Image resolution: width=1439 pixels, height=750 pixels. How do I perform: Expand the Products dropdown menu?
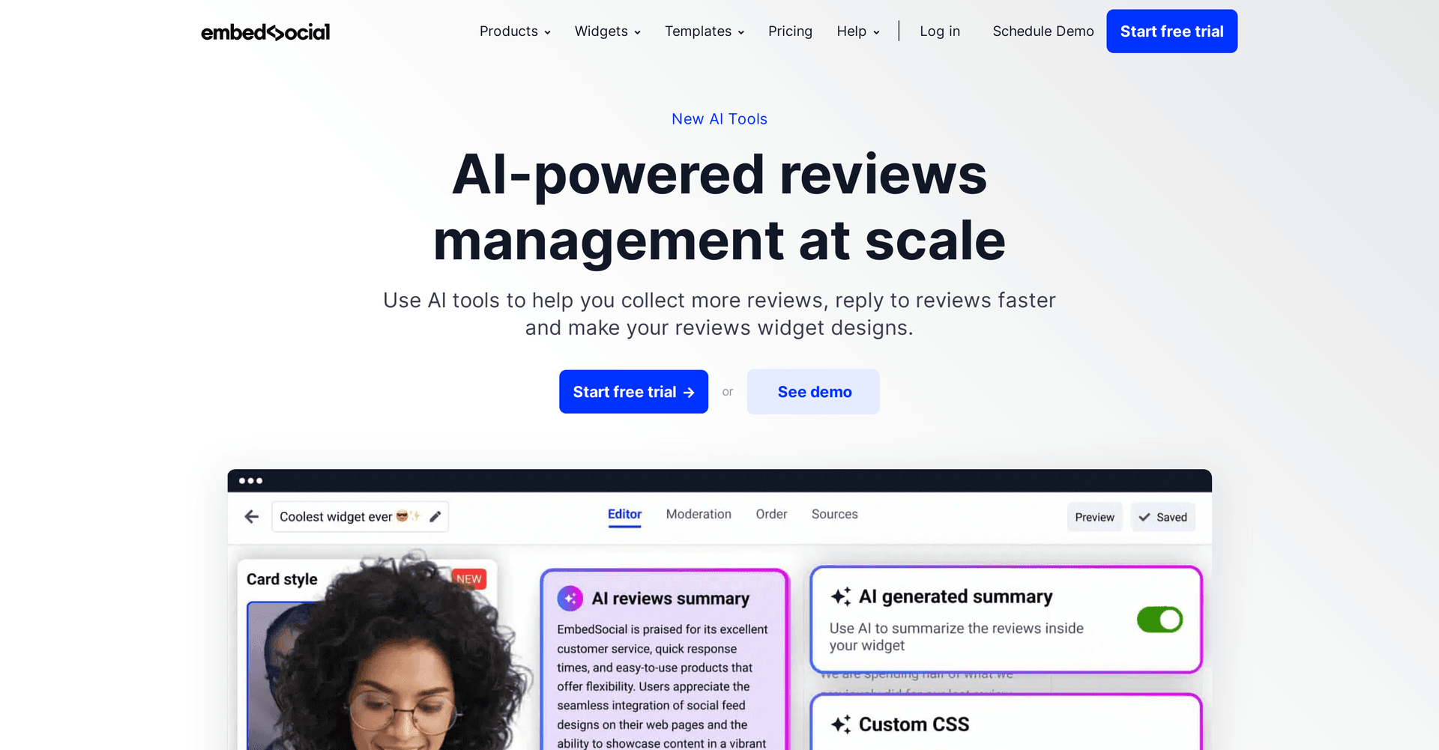516,31
